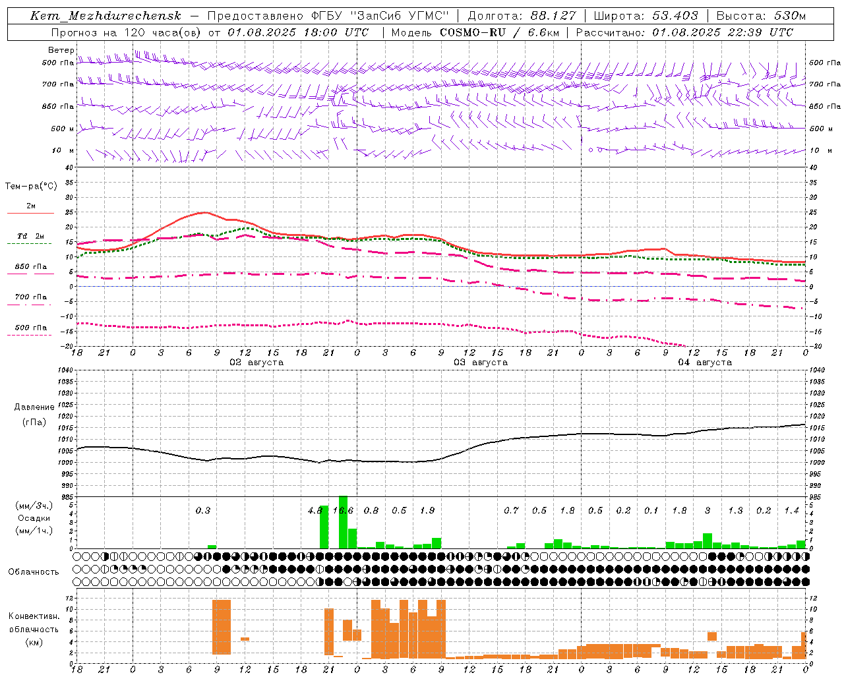
Task: Select the 1.3 precipitation value
Action: [x=735, y=510]
